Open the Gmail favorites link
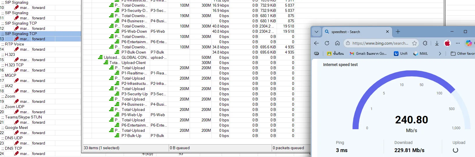 click(x=368, y=54)
